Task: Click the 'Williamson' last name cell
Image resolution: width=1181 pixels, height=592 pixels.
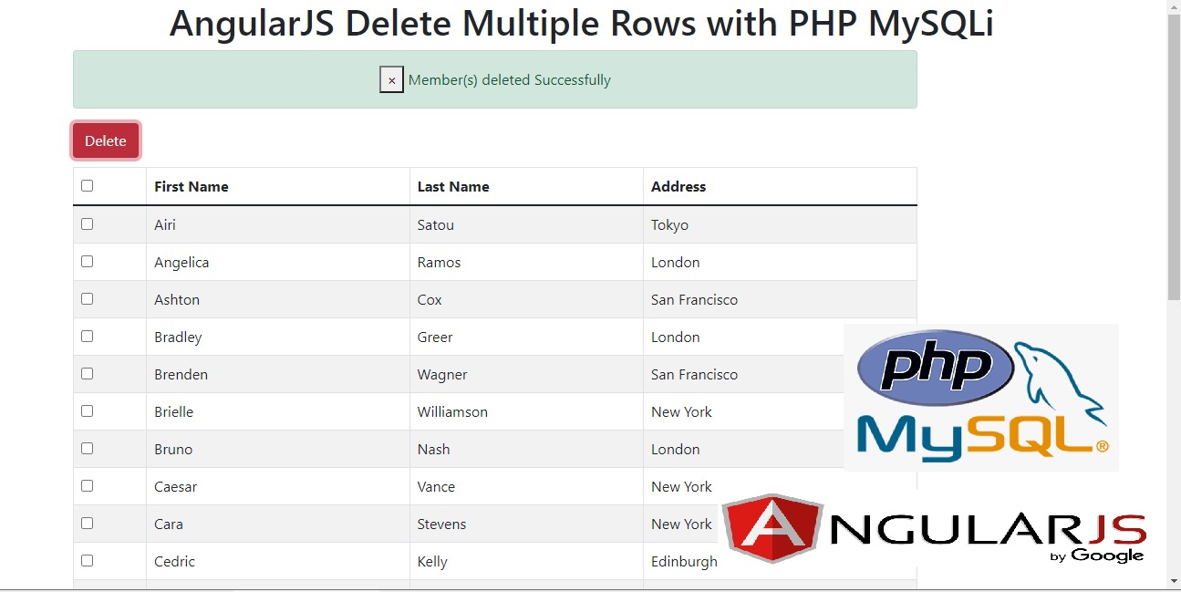Action: [x=527, y=411]
